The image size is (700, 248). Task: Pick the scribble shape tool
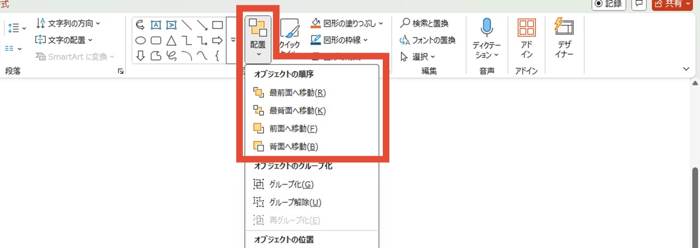tap(171, 55)
